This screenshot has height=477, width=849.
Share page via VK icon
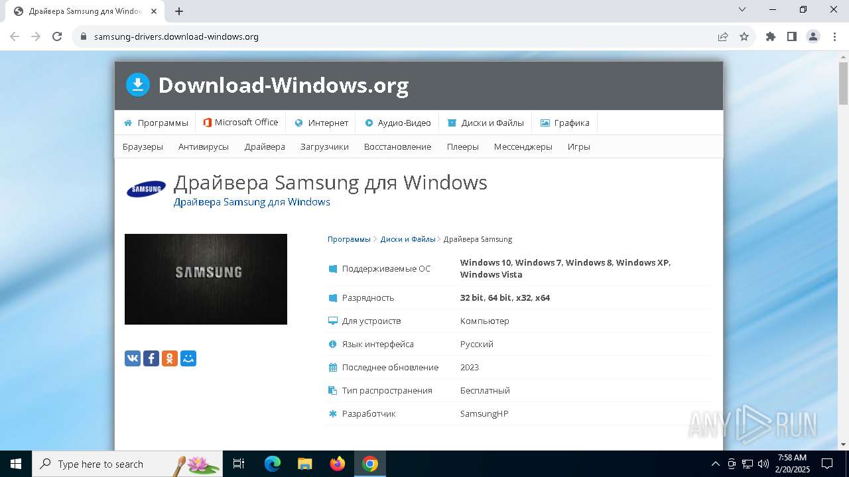133,358
